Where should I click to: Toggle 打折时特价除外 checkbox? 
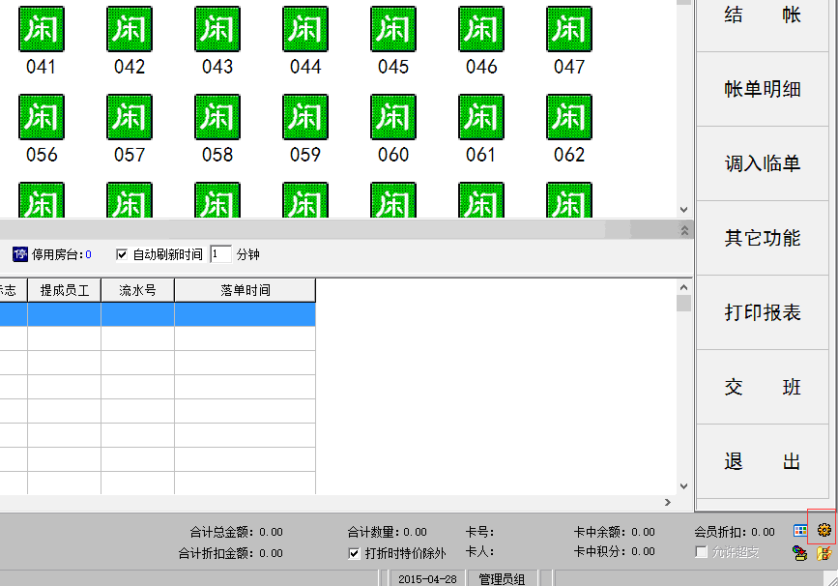(x=354, y=553)
